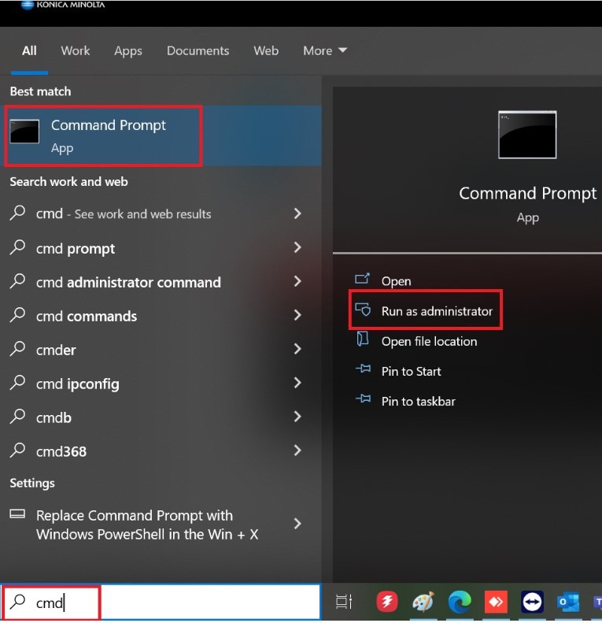Open AnyDesk from the taskbar

(x=495, y=603)
